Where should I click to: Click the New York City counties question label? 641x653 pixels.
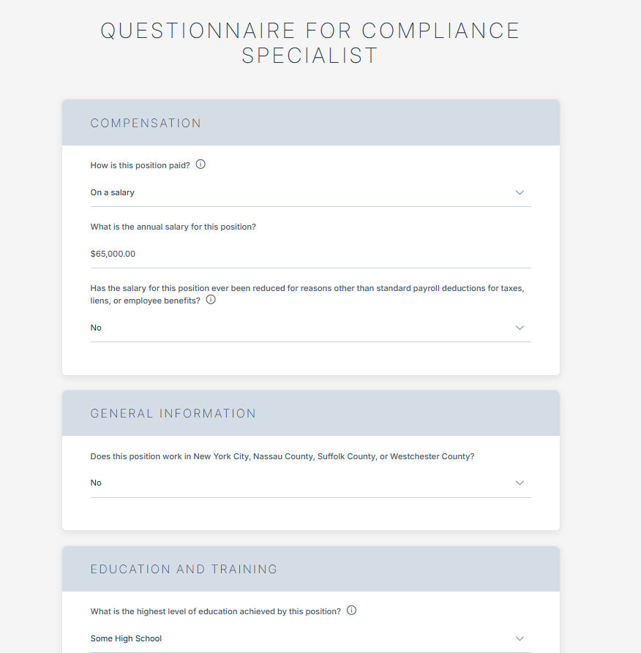tap(282, 456)
